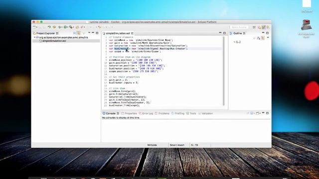The height and width of the screenshot is (179, 319).
Task: Click the highlighted busCreator variable
Action: click(x=121, y=49)
